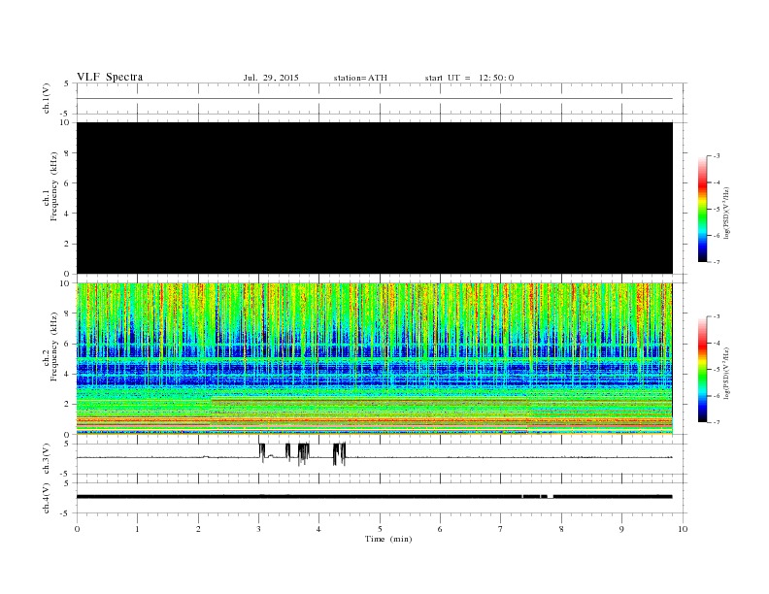Screen dimensions: 769x594
Task: Click the ch.1 flat voltage line
Action: coord(375,98)
